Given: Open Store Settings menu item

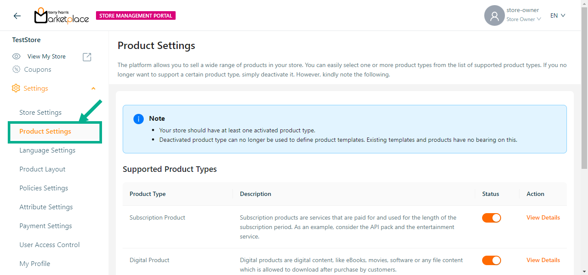Looking at the screenshot, I should pos(40,113).
